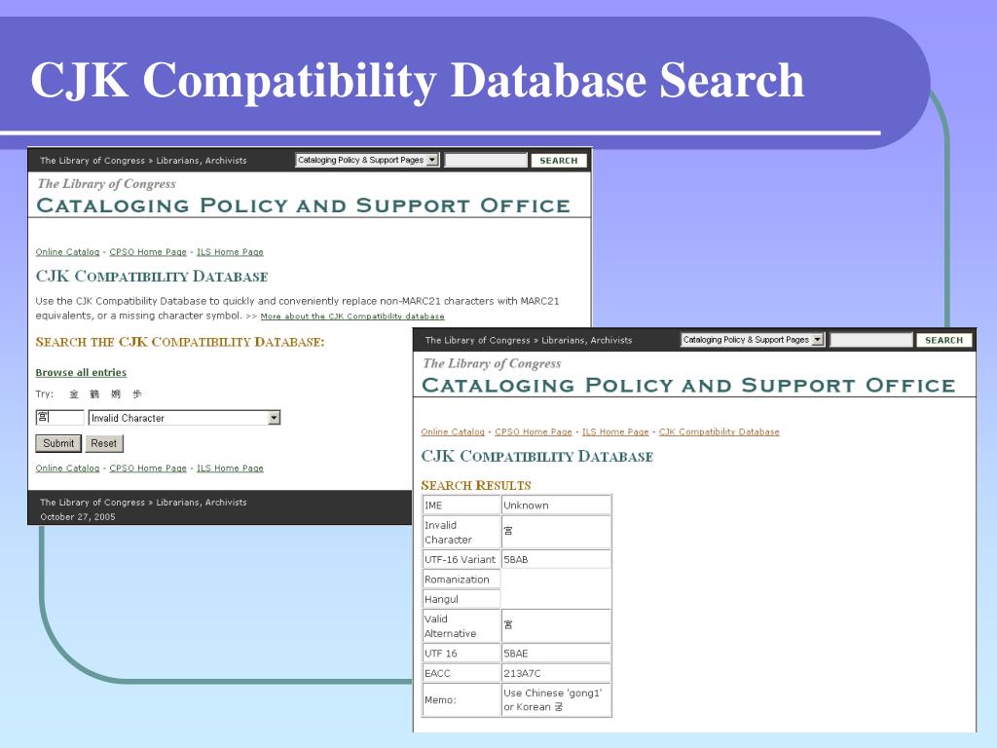The width and height of the screenshot is (997, 748).
Task: Open ILS Home Page link above the search page heading
Action: (x=230, y=252)
